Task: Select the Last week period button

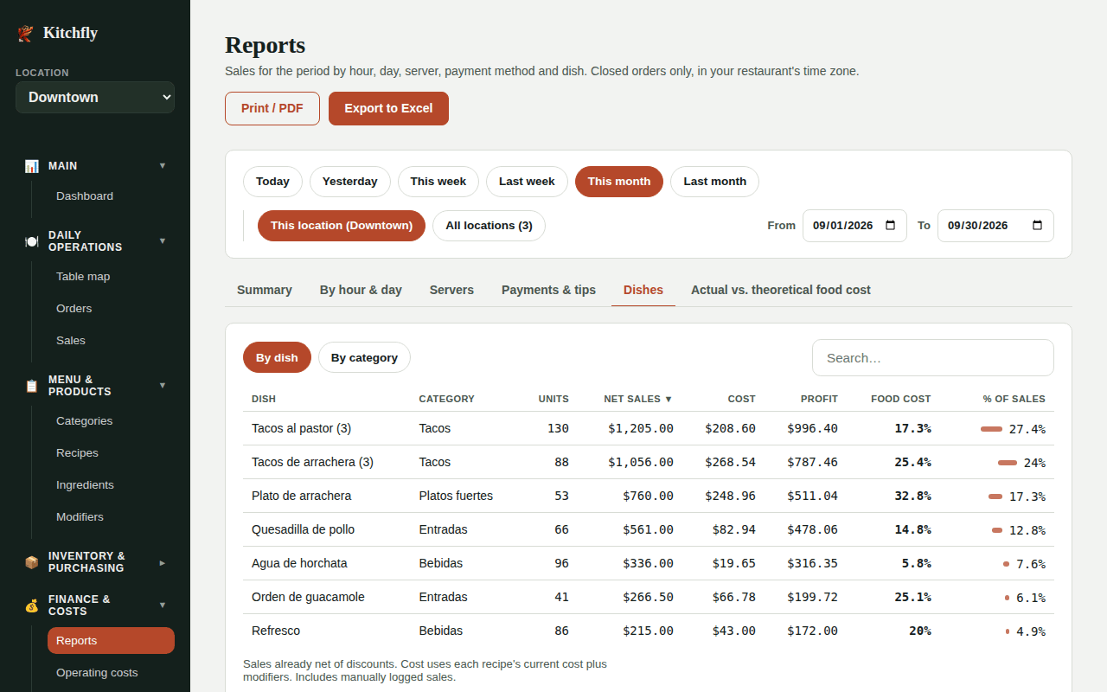Action: (527, 182)
